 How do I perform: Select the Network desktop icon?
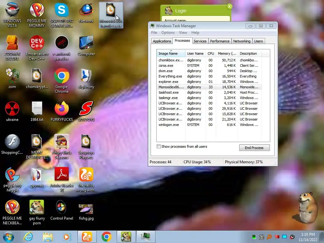[x=86, y=13]
